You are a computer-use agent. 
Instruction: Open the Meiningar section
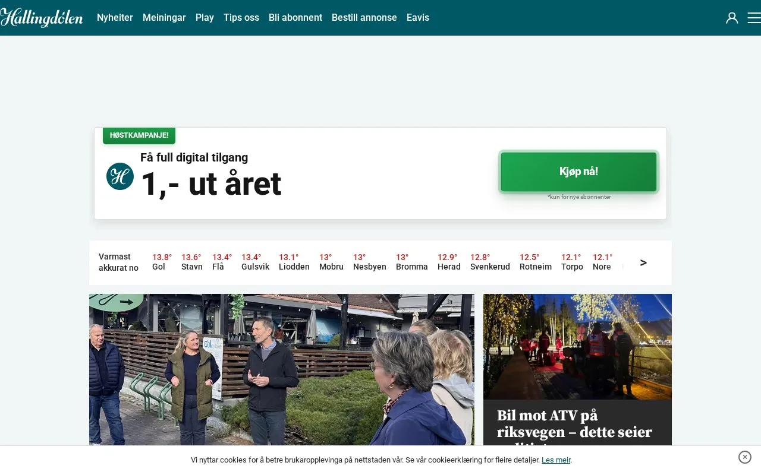coord(164,18)
